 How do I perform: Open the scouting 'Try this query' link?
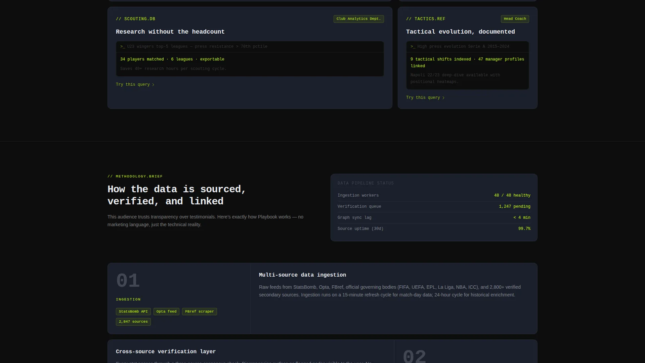(x=135, y=85)
